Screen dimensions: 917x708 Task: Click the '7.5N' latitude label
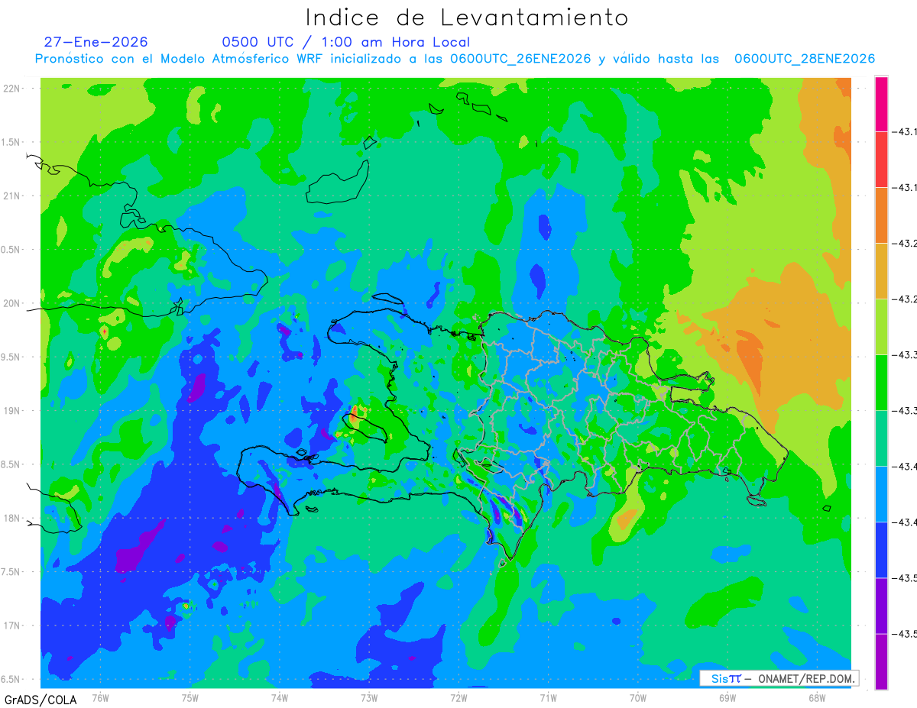coord(11,572)
